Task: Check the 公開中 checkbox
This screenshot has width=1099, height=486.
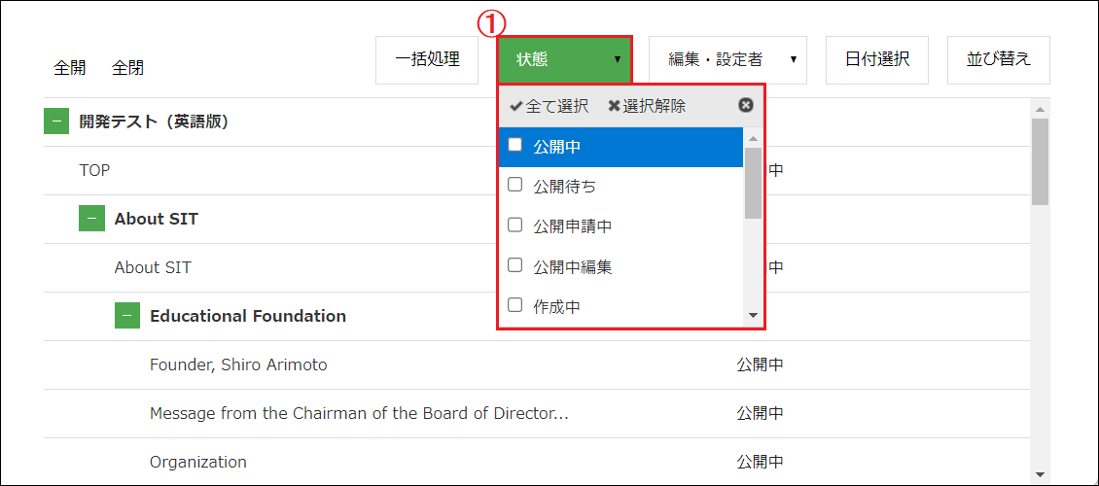Action: tap(515, 145)
